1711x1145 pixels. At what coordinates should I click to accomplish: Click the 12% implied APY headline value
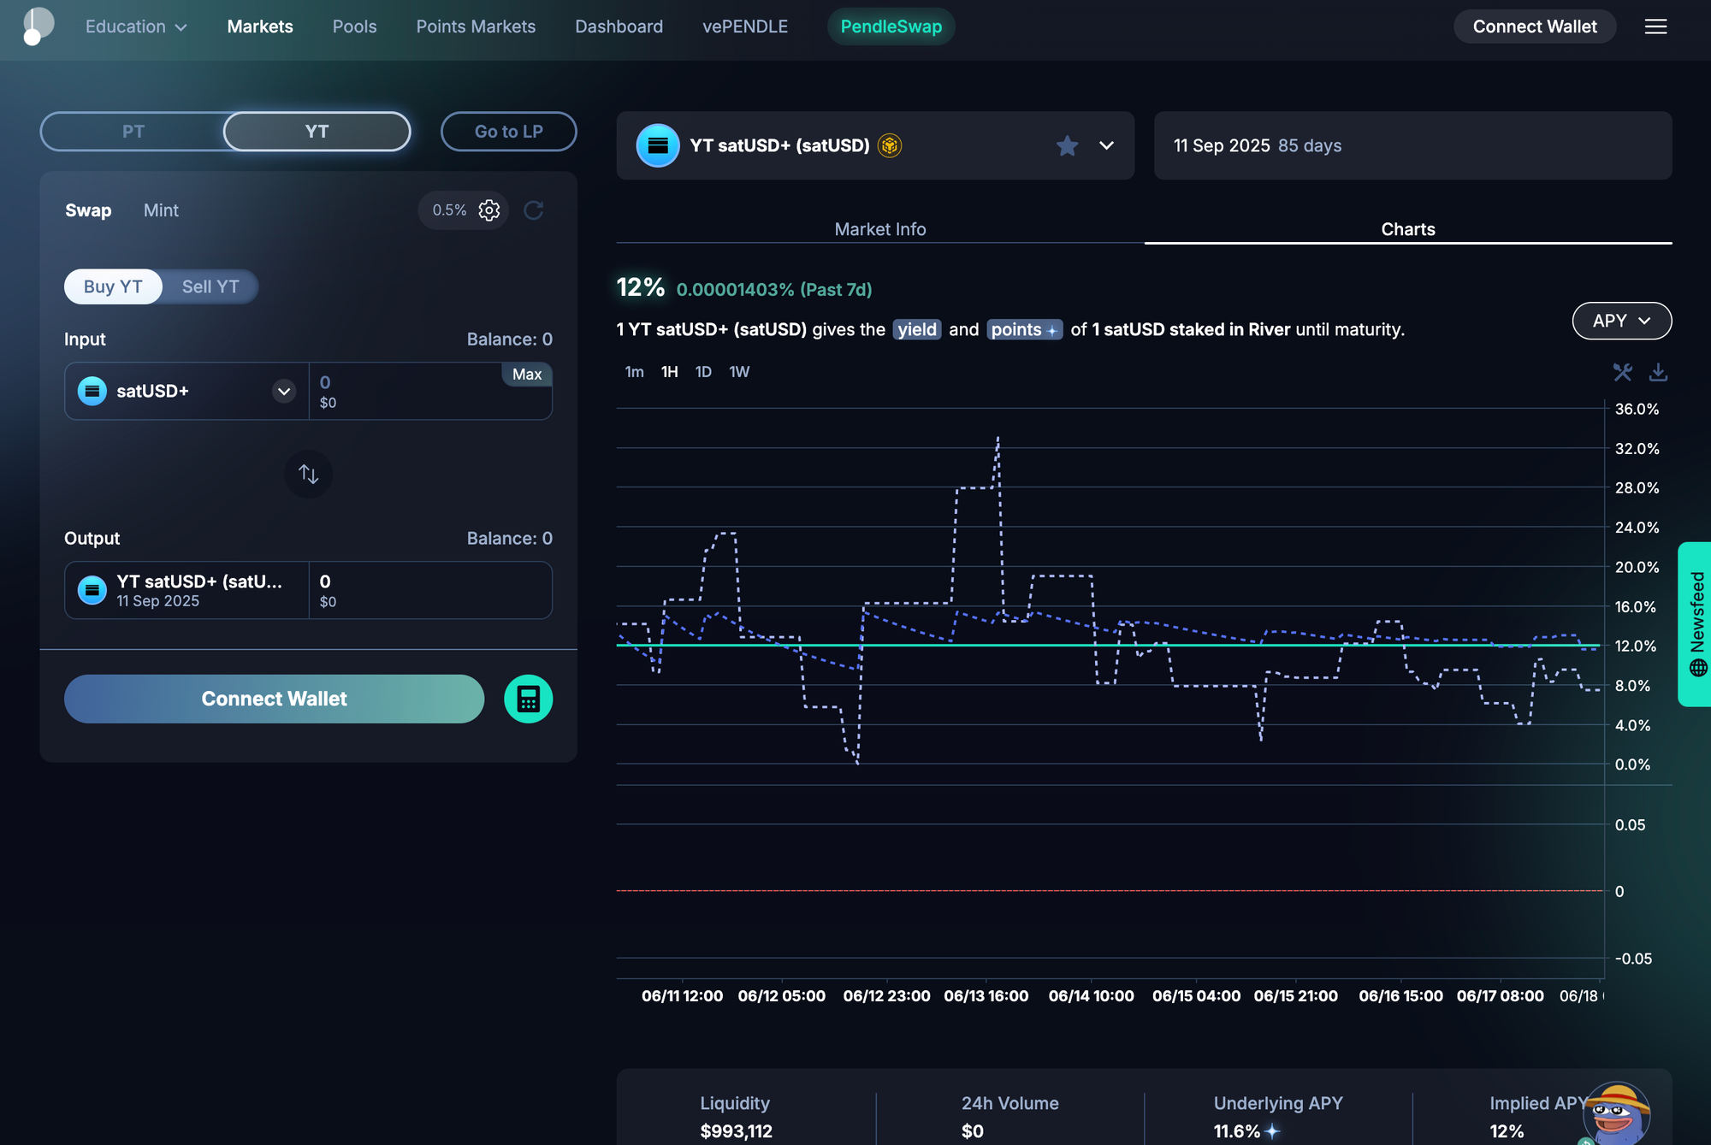tap(641, 287)
